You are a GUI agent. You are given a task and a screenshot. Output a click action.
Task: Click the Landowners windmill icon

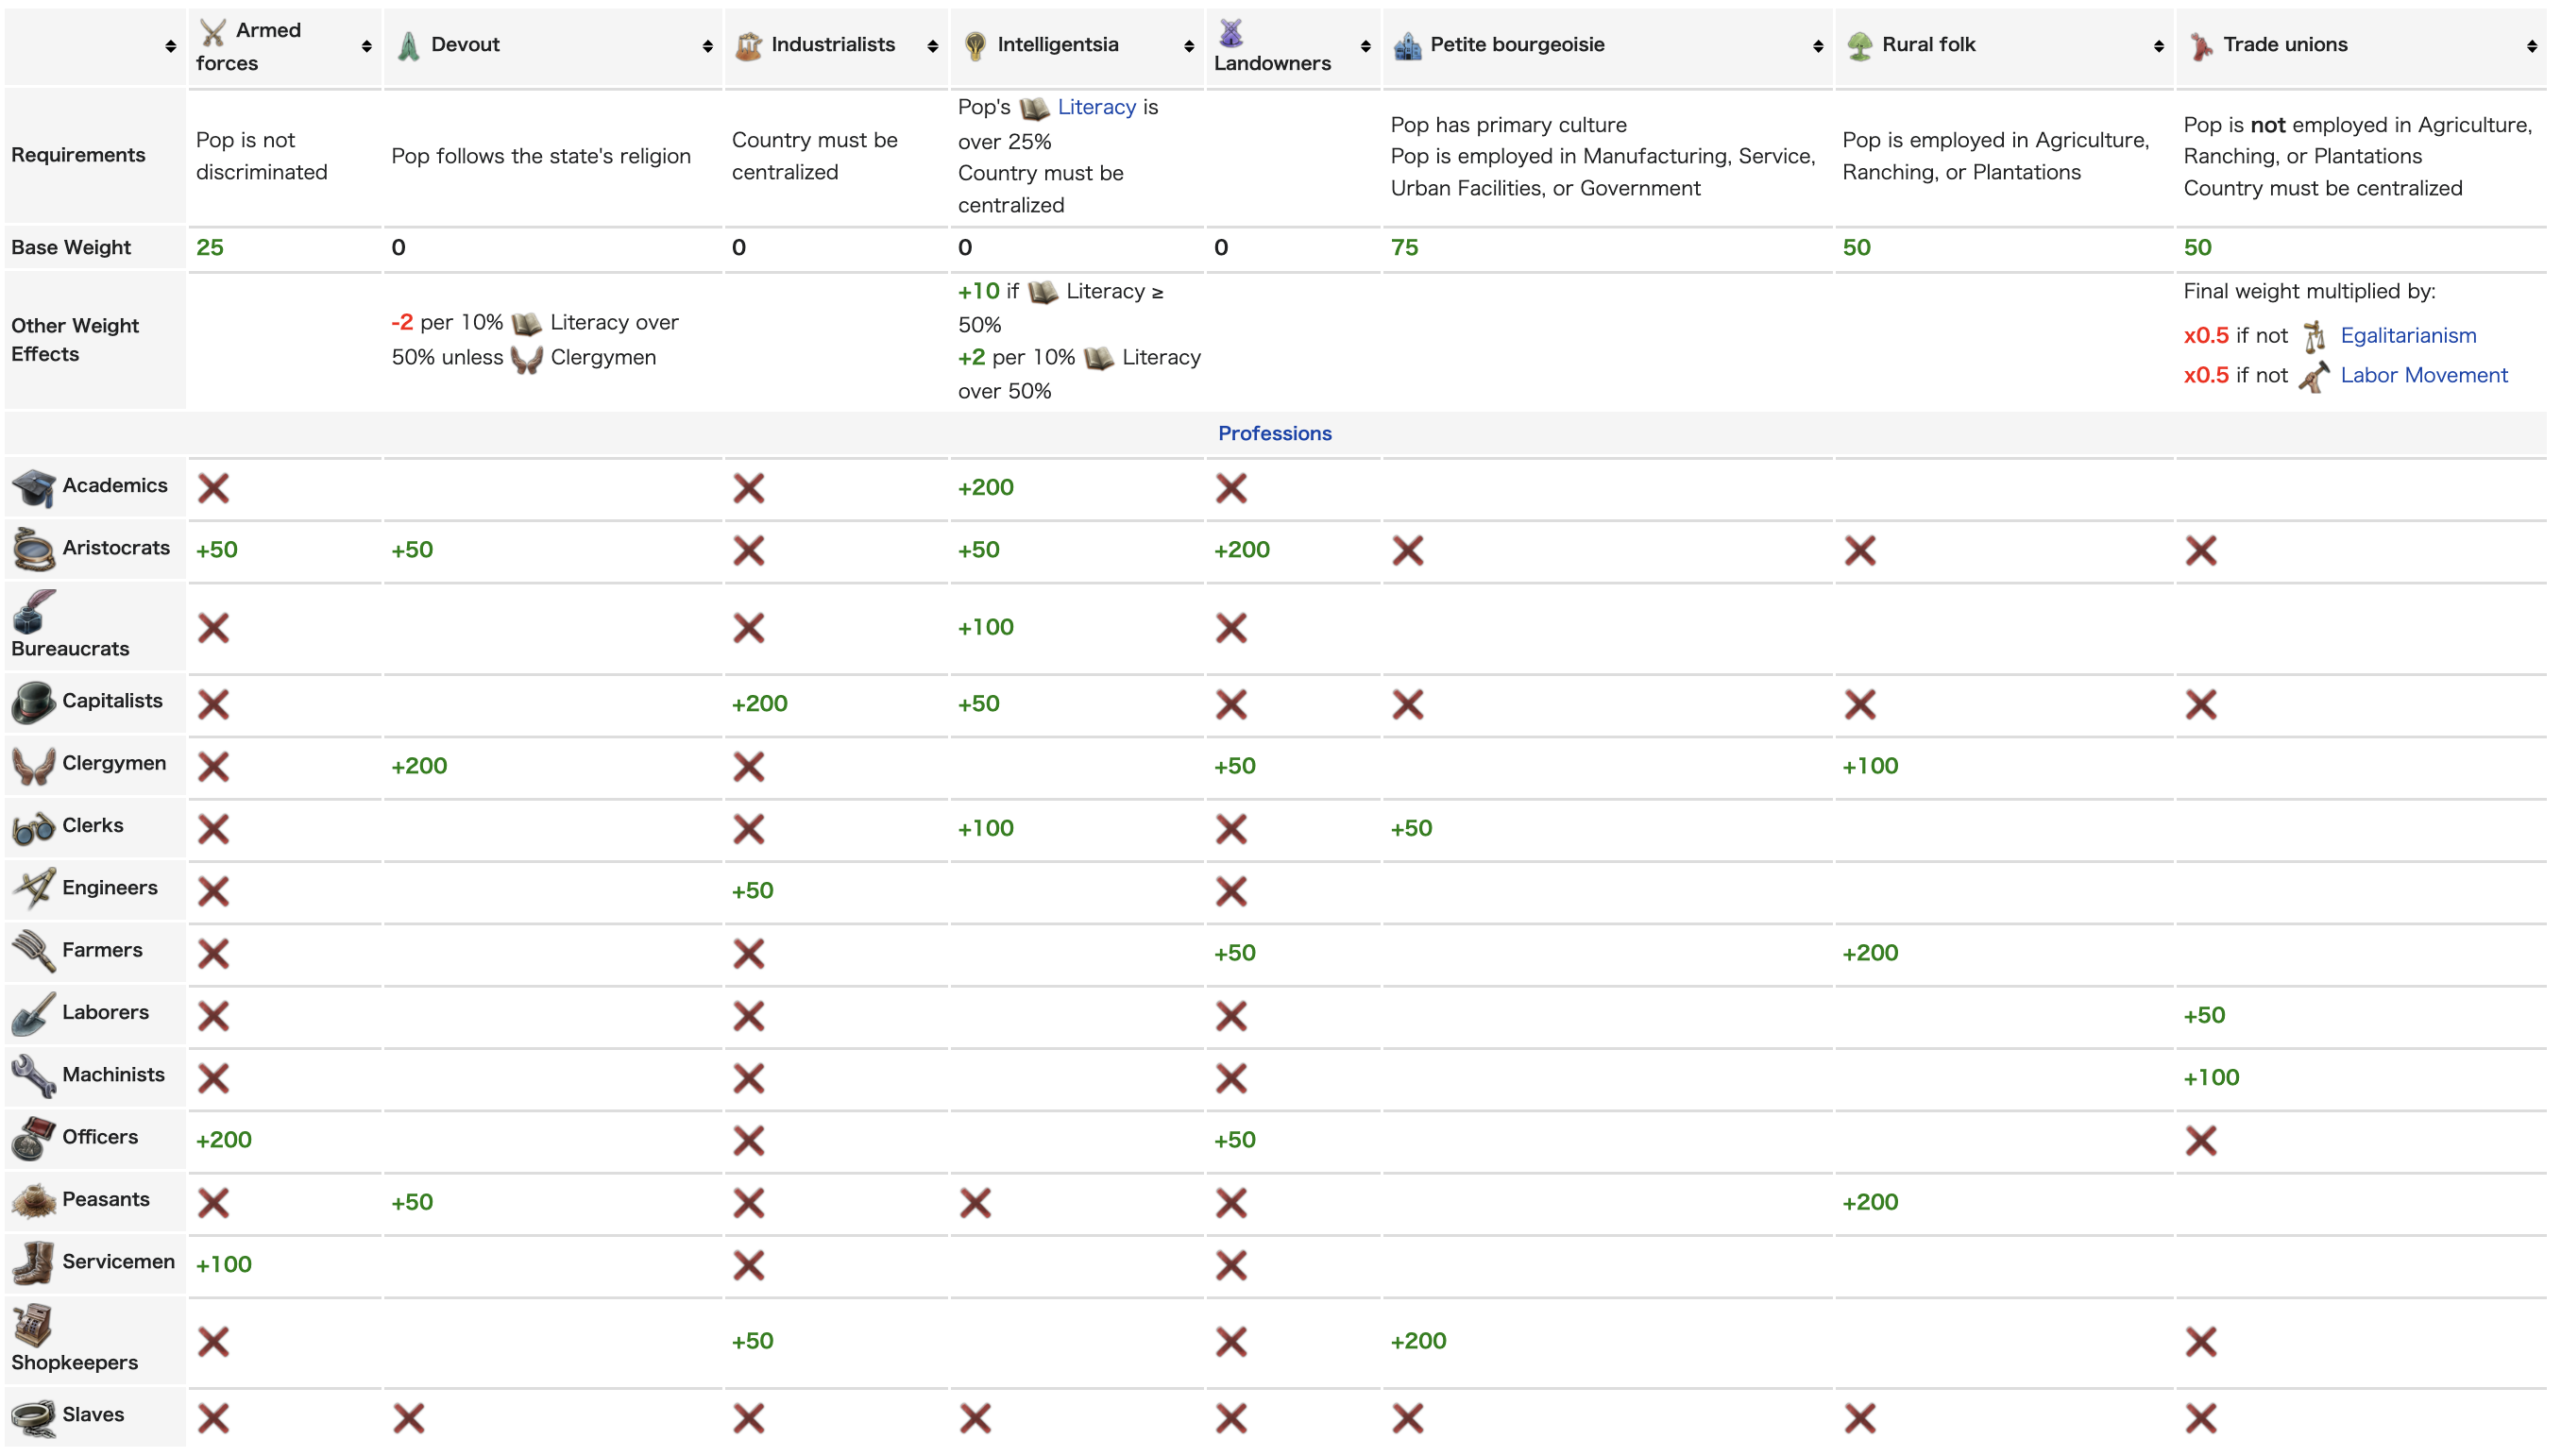pyautogui.click(x=1230, y=32)
